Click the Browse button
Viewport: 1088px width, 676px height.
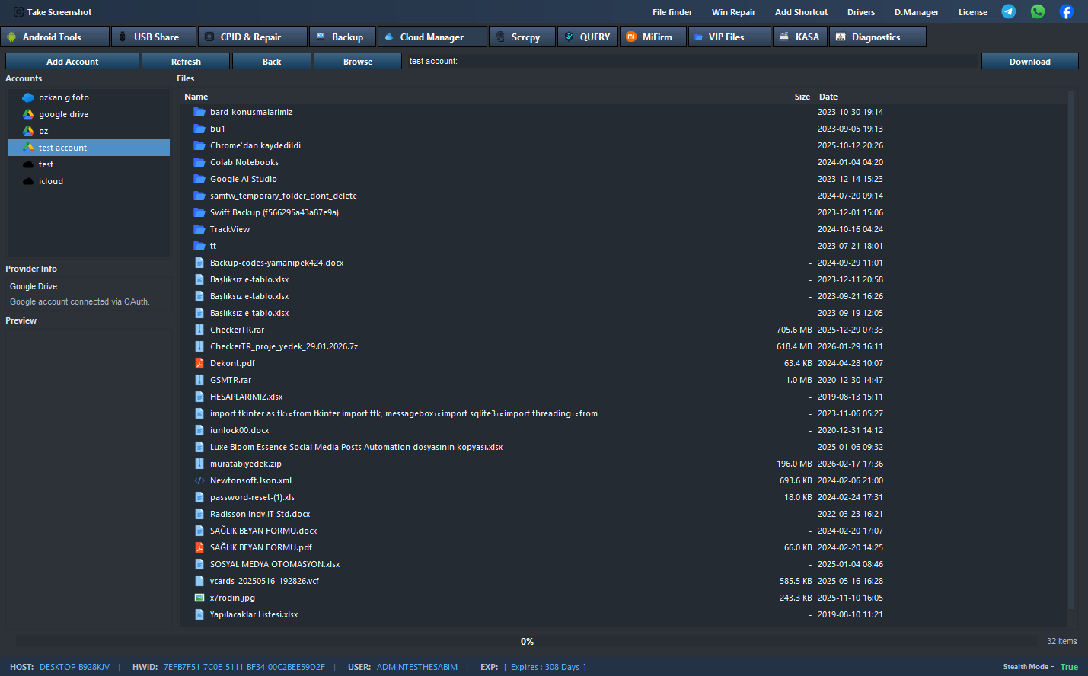coord(357,61)
